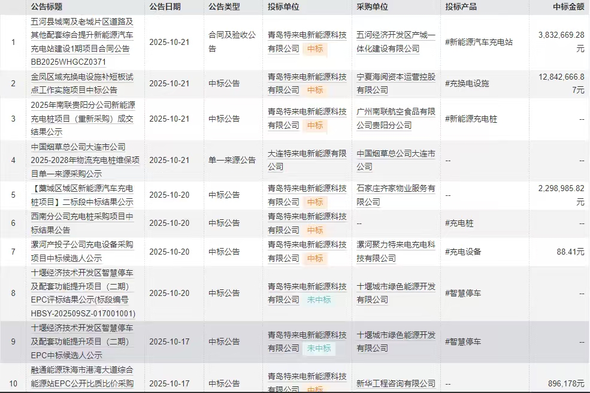Click purchaser 宁夏海阅资本运营控股有限公司
Screen dimensions: 590x393
tap(396, 83)
